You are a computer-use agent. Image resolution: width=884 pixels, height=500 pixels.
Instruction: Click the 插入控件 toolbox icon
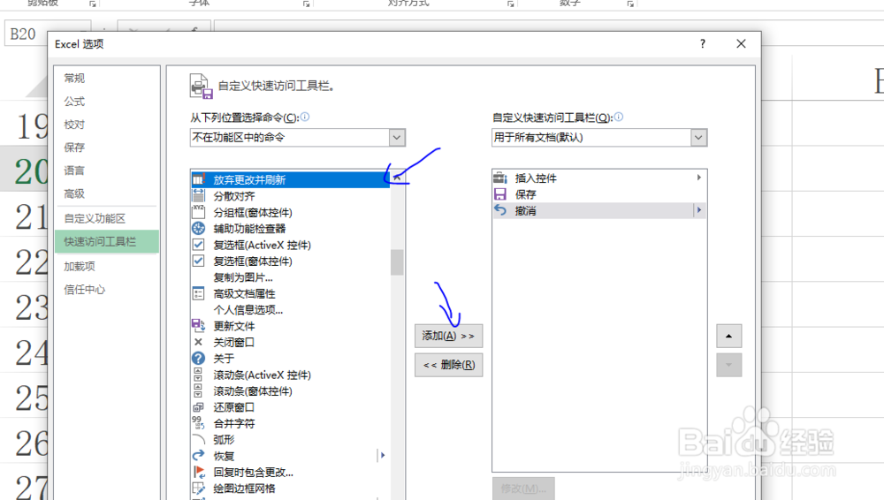click(x=500, y=178)
